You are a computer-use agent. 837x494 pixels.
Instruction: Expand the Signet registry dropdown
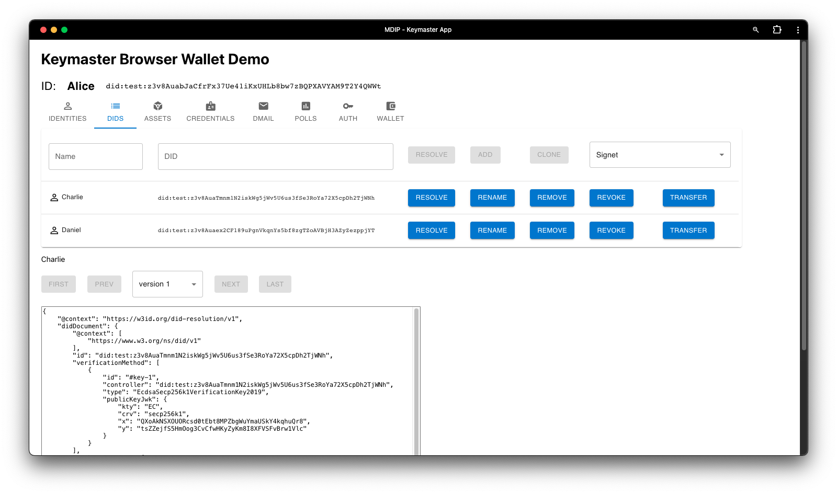coord(660,155)
